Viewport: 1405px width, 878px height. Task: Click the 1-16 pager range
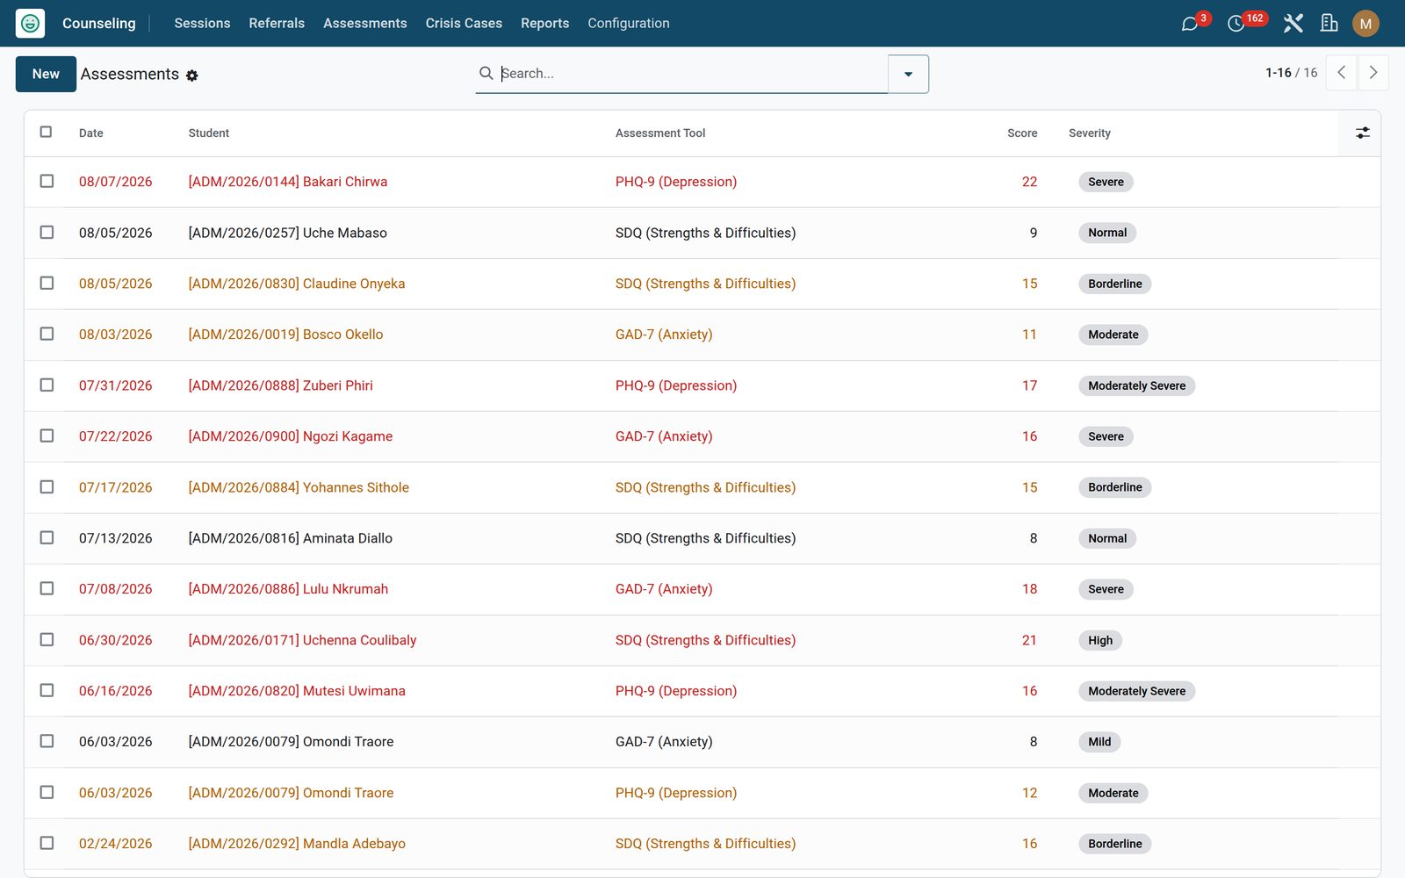pos(1279,73)
